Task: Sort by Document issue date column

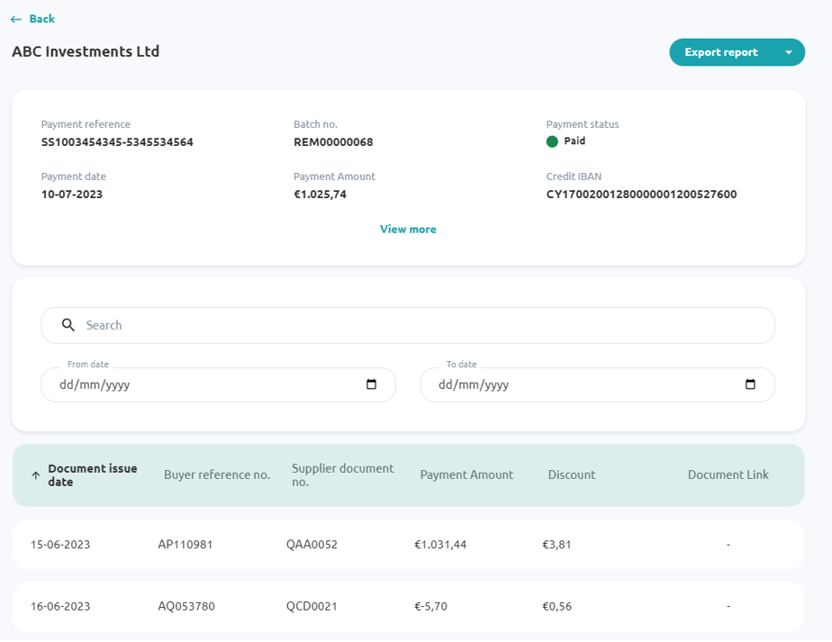Action: [93, 475]
